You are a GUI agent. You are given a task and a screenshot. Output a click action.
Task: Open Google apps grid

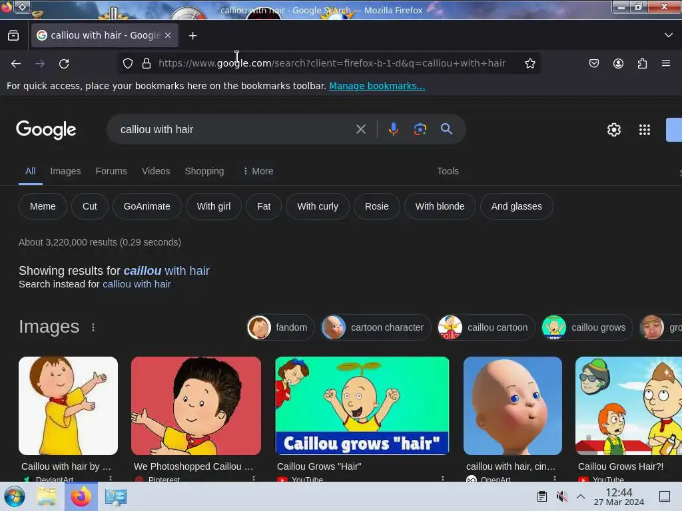click(645, 130)
